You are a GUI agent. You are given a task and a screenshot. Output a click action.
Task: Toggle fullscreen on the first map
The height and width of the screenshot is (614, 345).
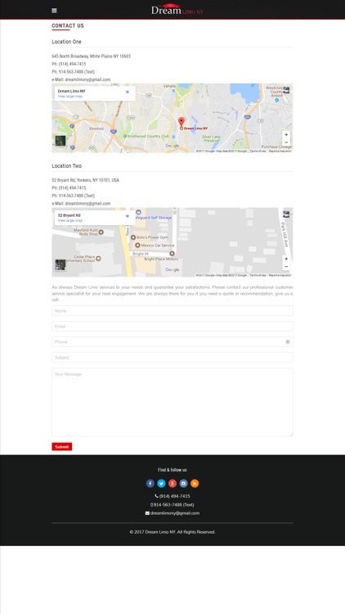tap(286, 90)
